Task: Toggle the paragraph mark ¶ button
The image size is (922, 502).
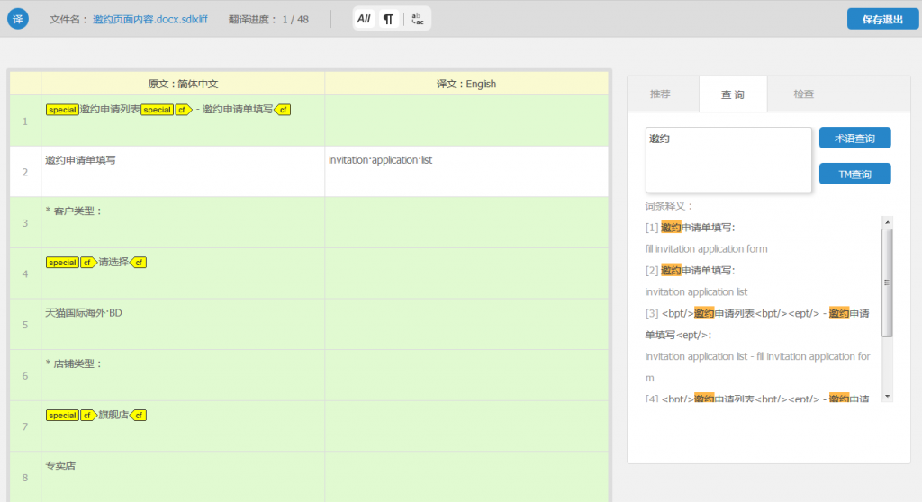Action: coord(388,19)
